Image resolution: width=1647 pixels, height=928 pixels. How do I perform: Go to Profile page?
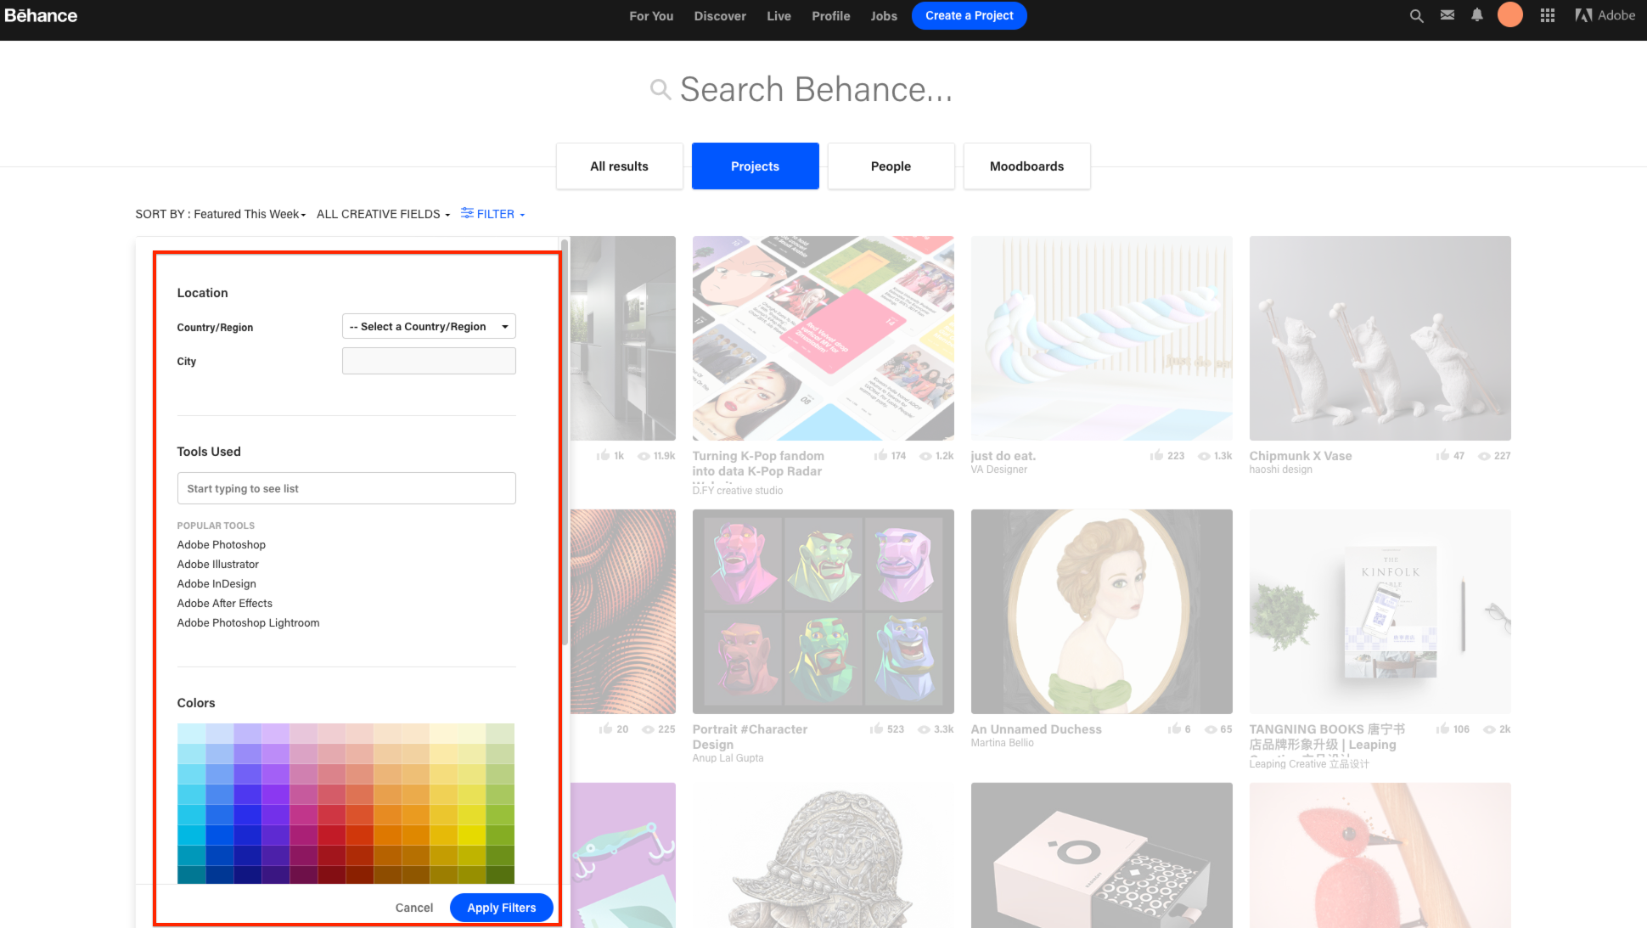(x=830, y=15)
